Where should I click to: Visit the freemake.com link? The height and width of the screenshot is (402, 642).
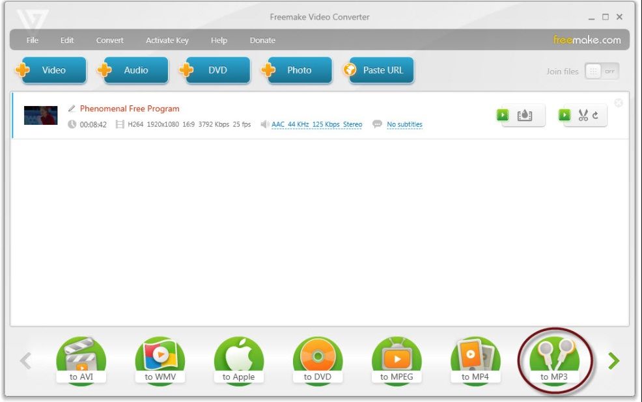[587, 40]
